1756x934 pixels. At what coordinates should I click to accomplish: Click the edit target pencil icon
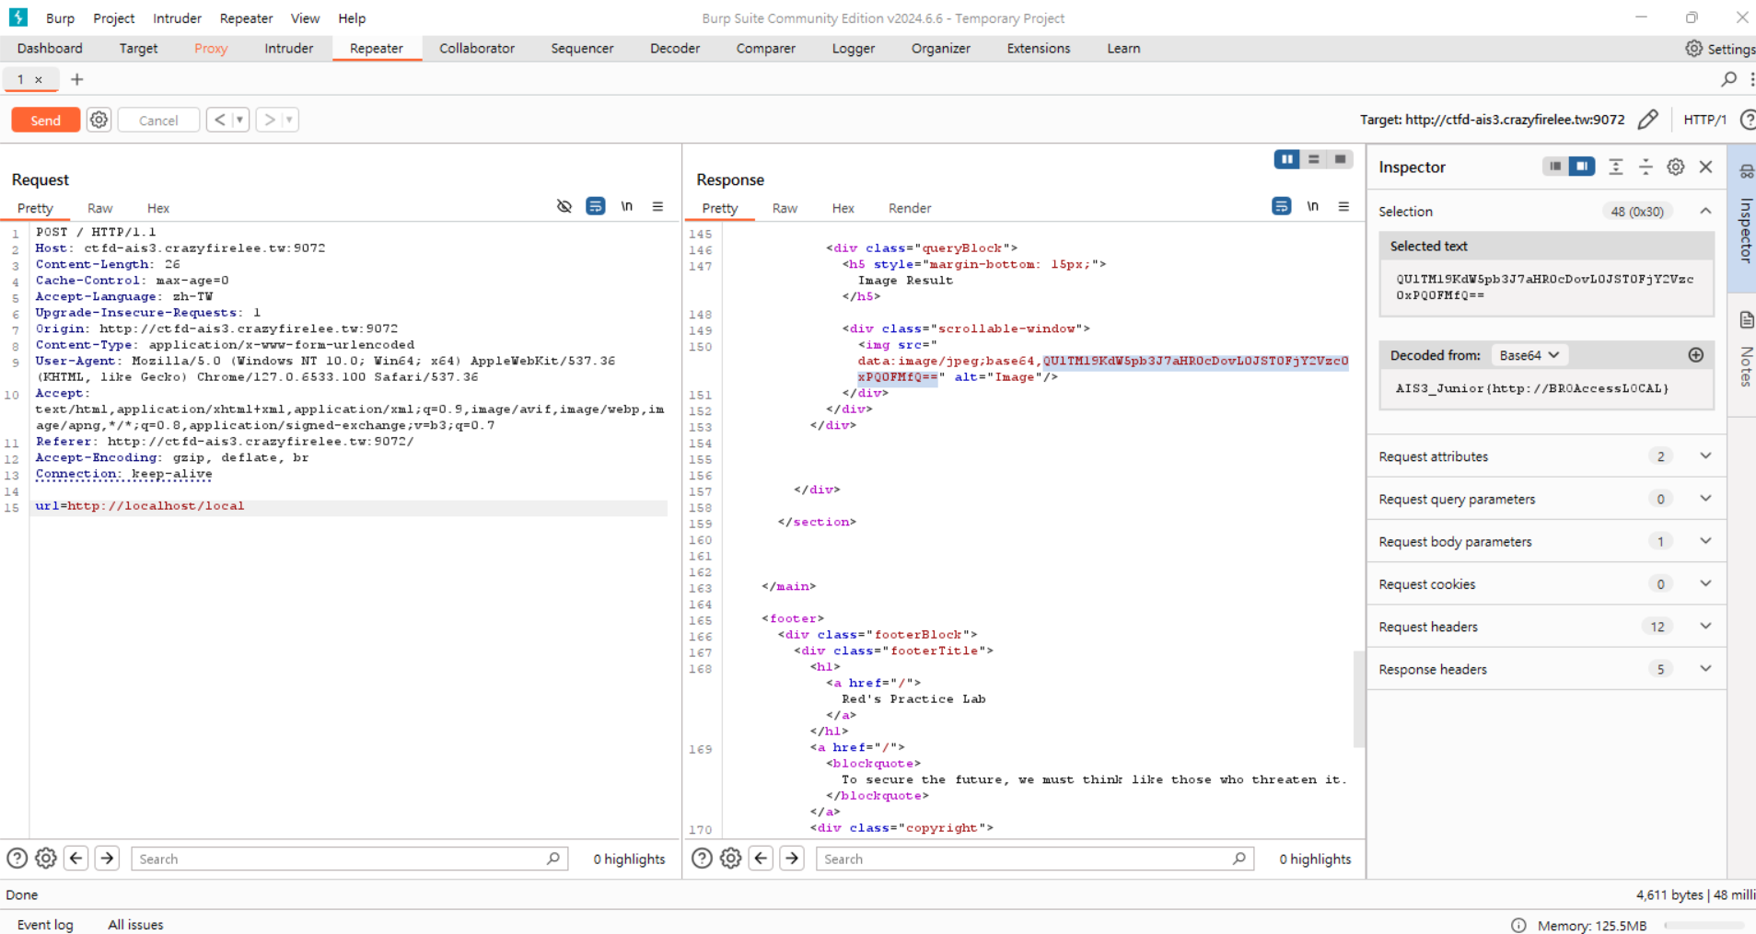click(x=1647, y=120)
